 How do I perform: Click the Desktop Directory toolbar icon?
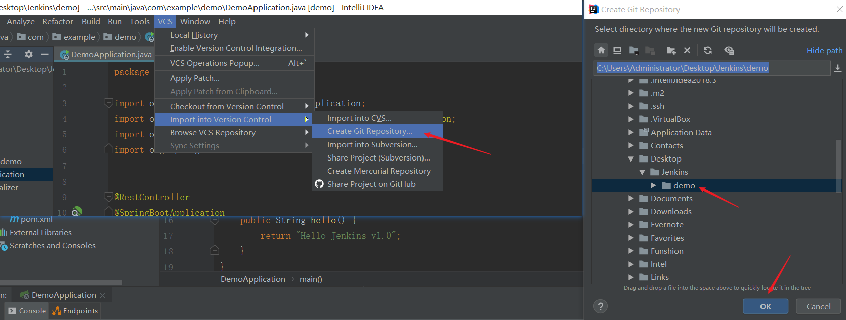pyautogui.click(x=617, y=50)
